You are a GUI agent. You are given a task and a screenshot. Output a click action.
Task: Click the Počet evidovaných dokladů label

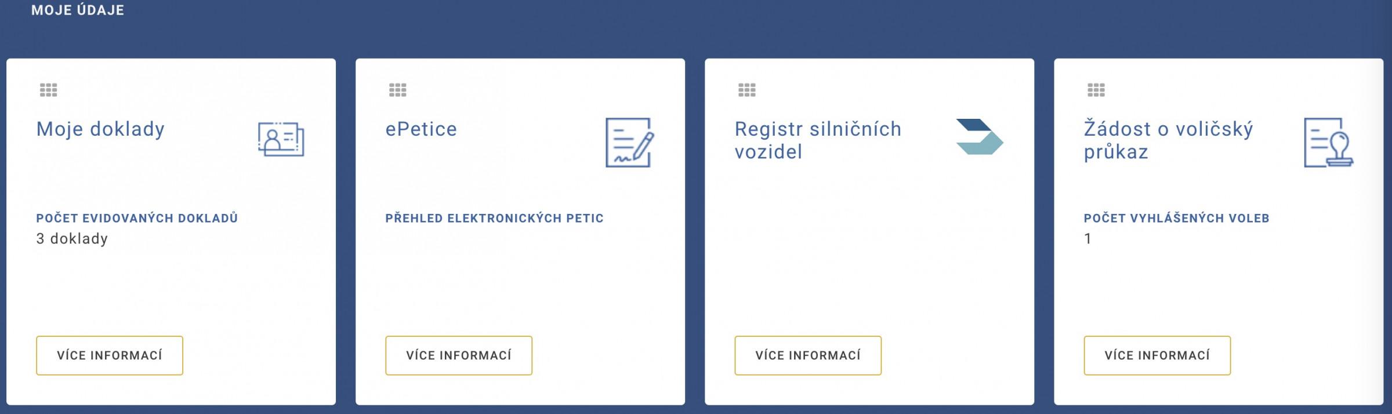click(x=137, y=219)
